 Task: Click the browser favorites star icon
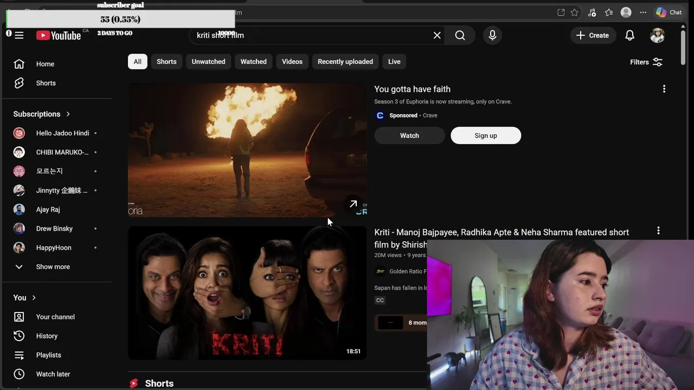point(575,12)
